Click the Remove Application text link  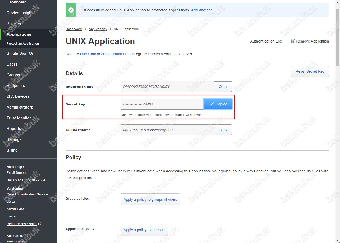click(x=312, y=41)
